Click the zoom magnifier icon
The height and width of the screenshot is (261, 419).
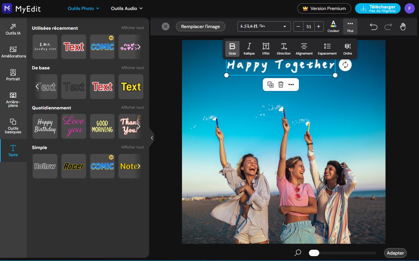tap(298, 253)
